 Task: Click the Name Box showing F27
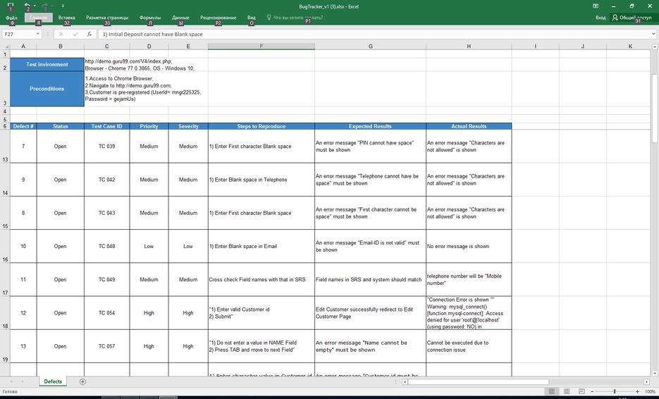click(x=18, y=34)
